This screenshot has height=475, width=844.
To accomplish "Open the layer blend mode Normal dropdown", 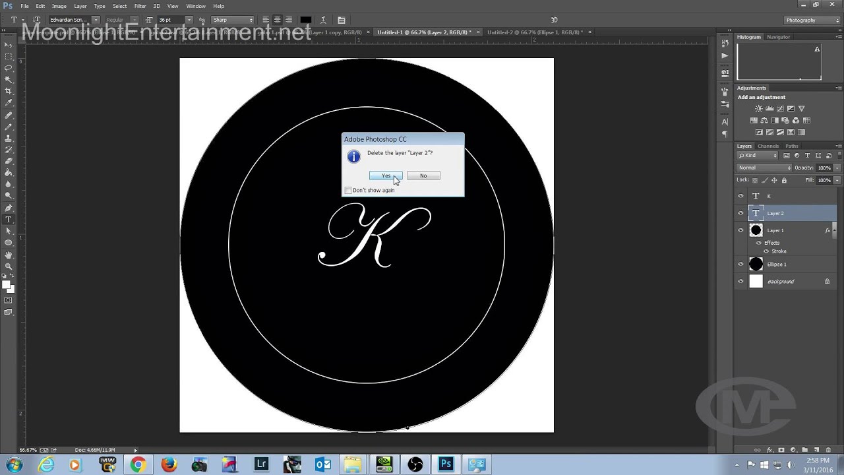I will click(764, 168).
